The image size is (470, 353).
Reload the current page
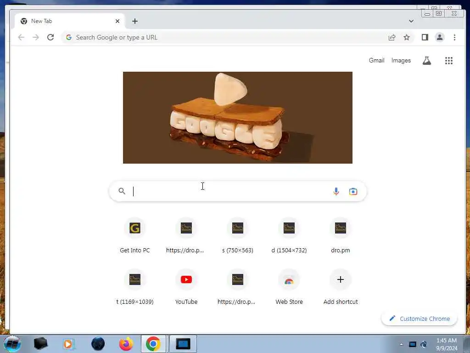coord(50,37)
